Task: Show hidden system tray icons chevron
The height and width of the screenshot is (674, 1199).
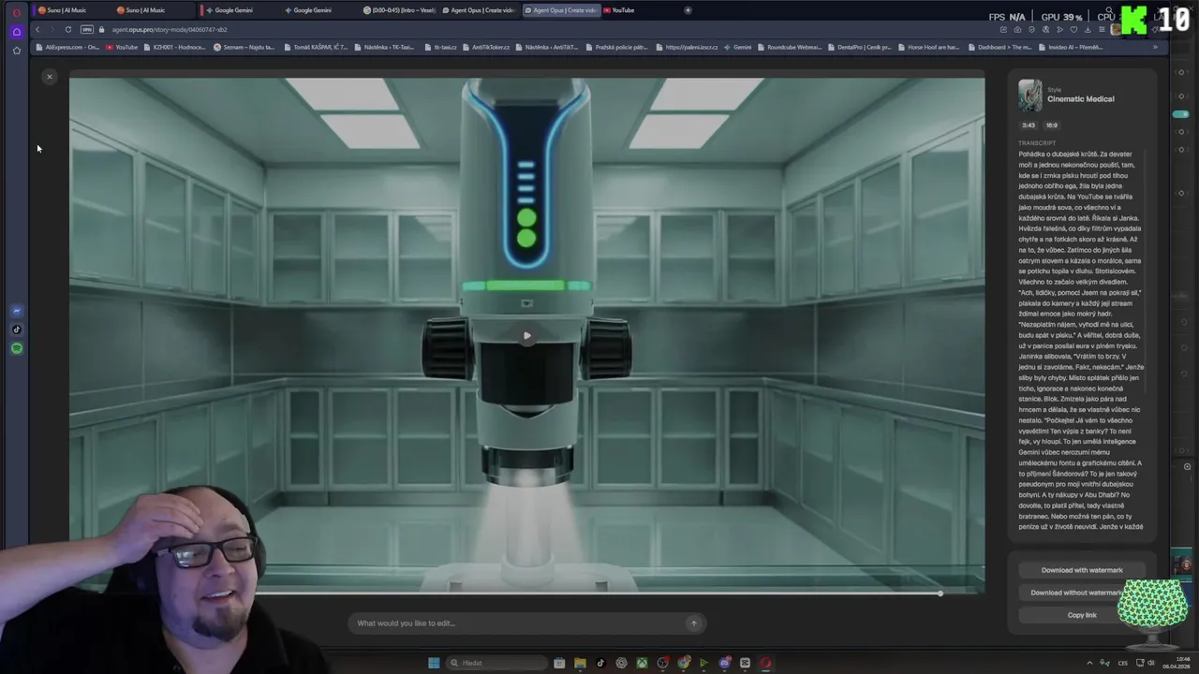Action: 1088,663
